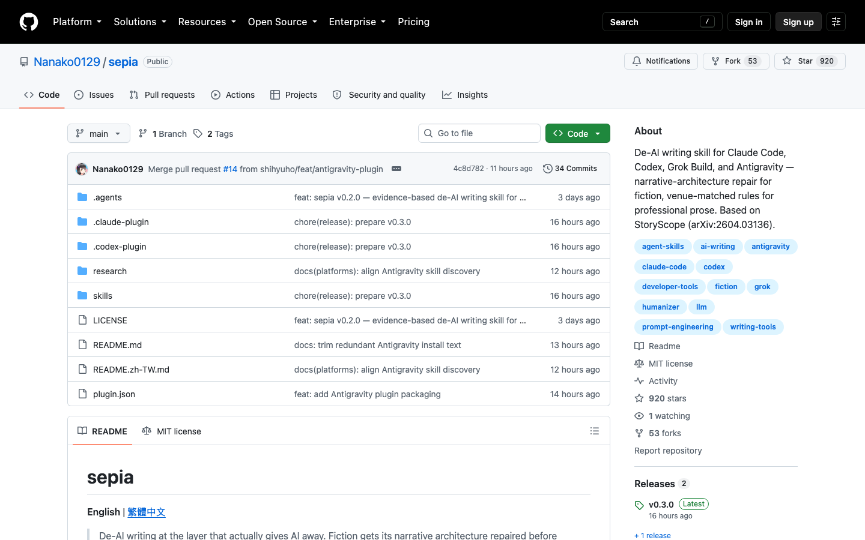Click the skills folder icon
The width and height of the screenshot is (865, 540).
[x=82, y=295]
